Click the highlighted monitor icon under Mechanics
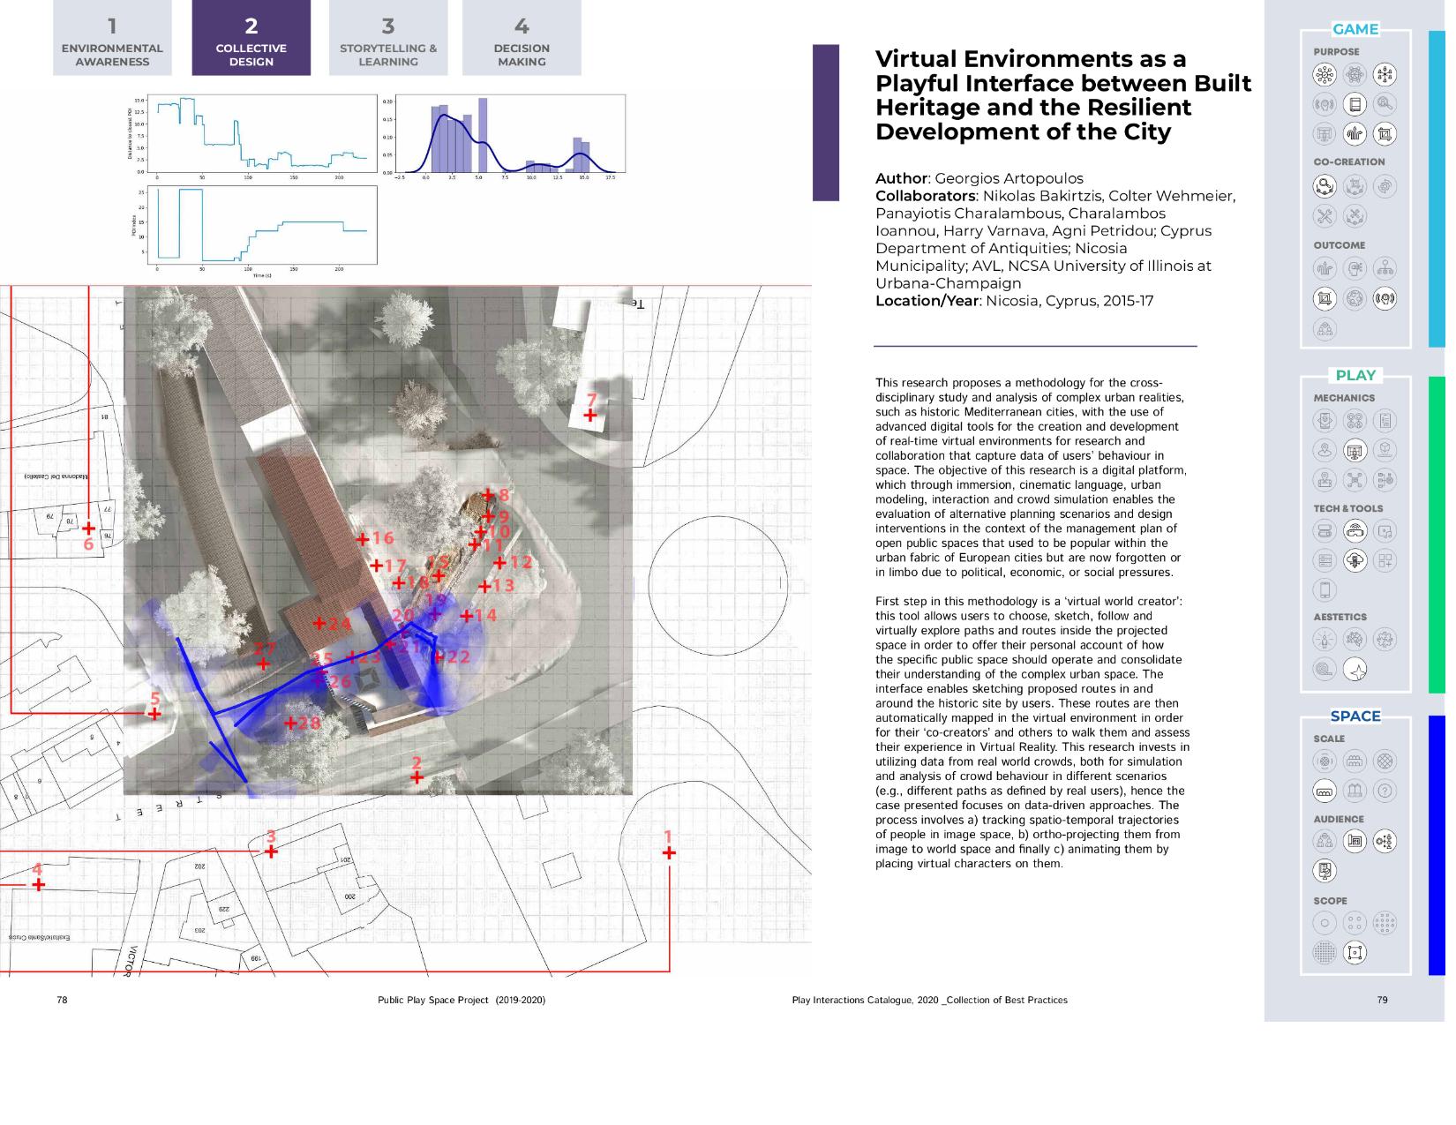 (1355, 451)
